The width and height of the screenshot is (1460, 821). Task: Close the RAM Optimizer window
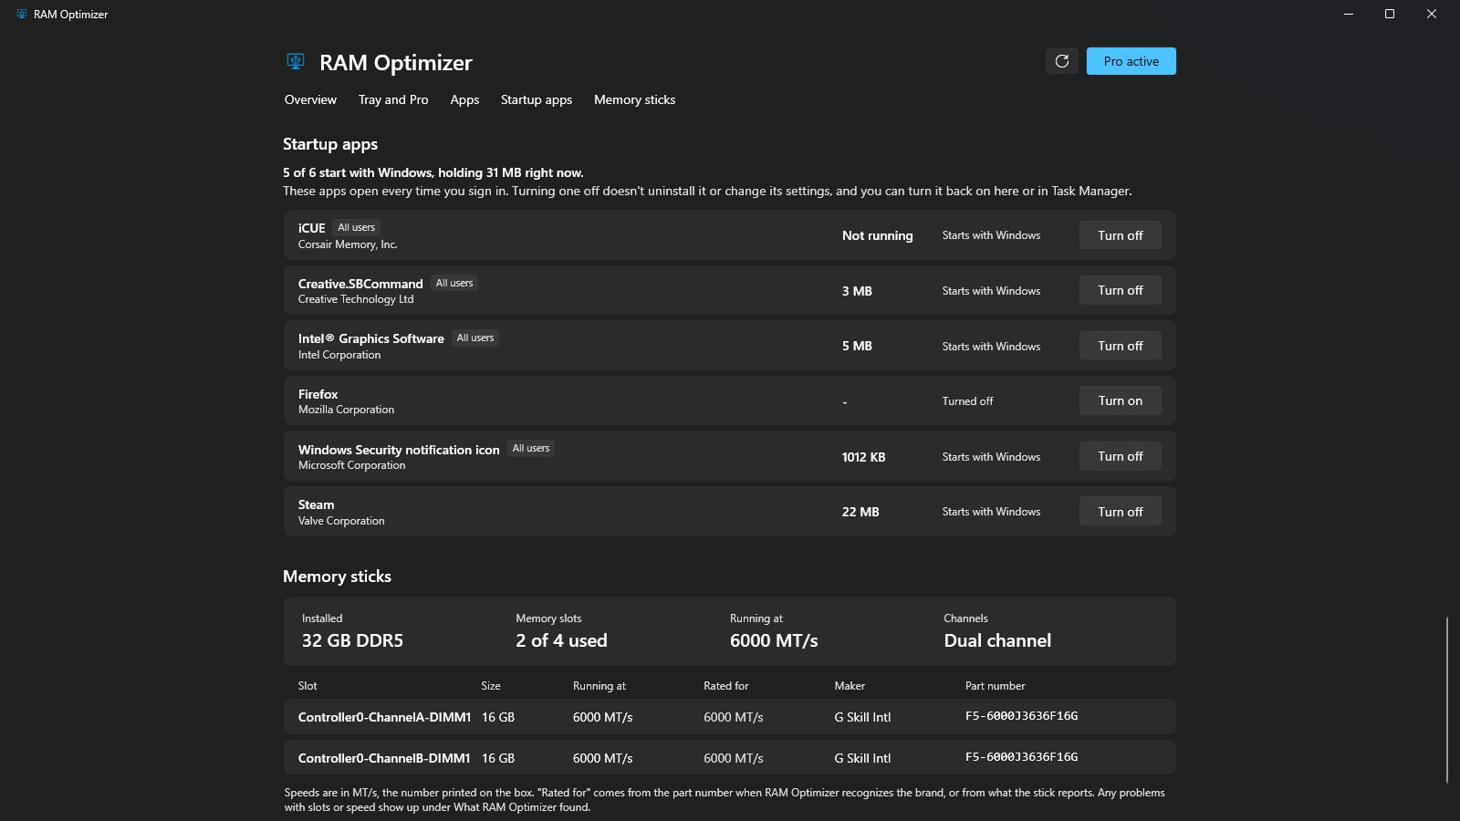coord(1432,14)
